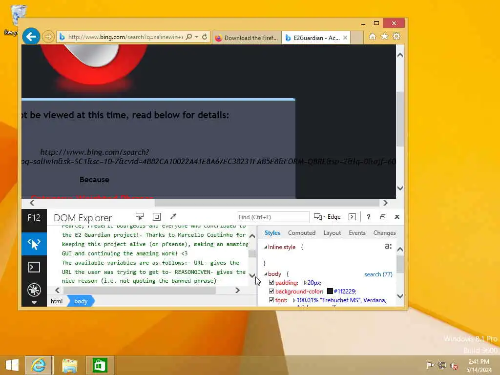Switch to the Styles tab
Screen dimensions: 500x375
(x=272, y=233)
